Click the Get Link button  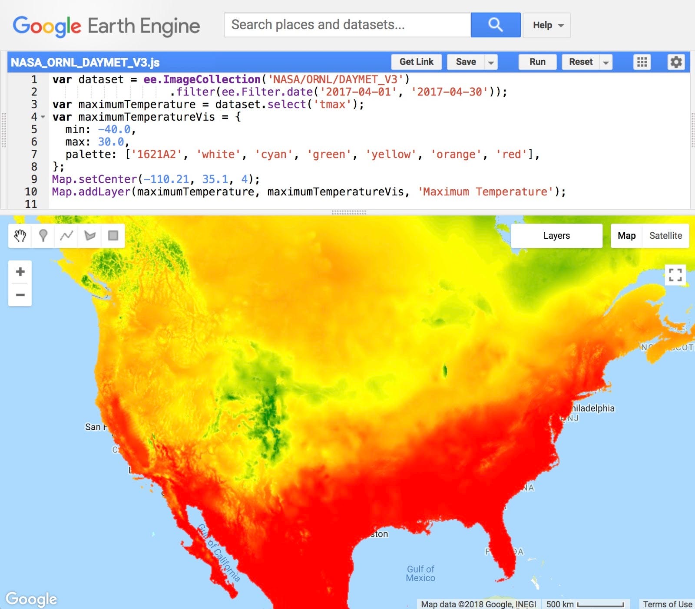pyautogui.click(x=416, y=62)
